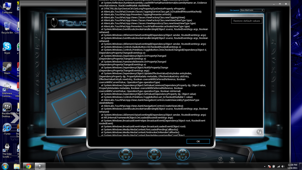This screenshot has width=302, height=170.
Task: Click the Show desktop strip after the clock
Action: pyautogui.click(x=301, y=166)
